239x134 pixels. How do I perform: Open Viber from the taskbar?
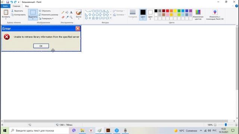point(74,130)
